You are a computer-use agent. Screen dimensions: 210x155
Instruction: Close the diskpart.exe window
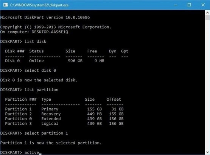(203, 5)
